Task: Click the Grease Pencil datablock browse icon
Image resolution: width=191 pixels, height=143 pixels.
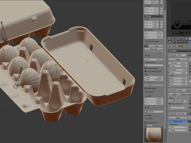Action: 146,46
